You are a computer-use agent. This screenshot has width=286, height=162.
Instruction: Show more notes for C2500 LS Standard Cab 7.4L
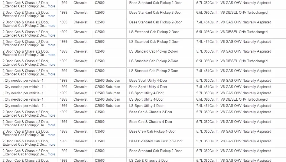click(x=51, y=74)
